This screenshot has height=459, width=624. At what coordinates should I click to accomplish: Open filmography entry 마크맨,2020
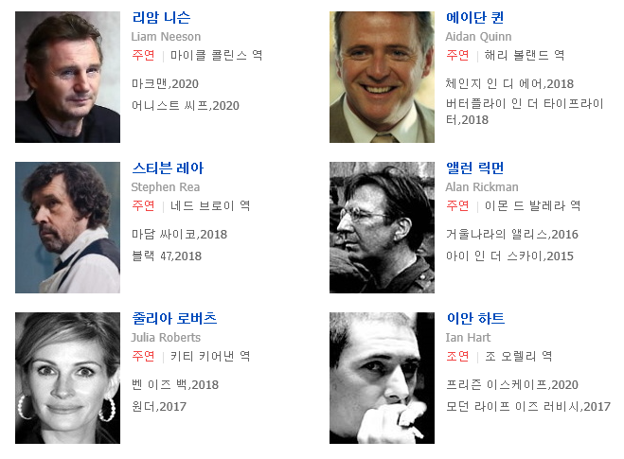(x=165, y=84)
